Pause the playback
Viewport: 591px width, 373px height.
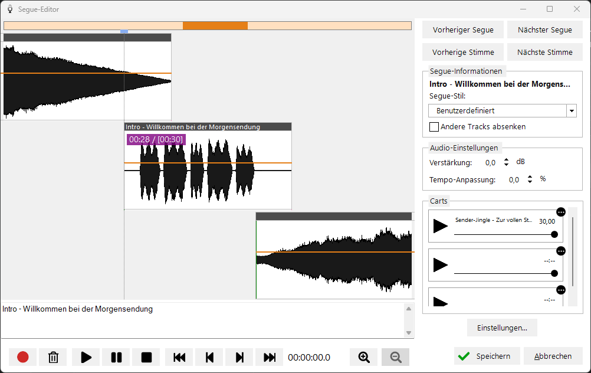point(116,357)
